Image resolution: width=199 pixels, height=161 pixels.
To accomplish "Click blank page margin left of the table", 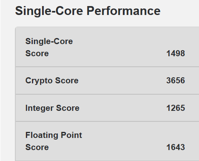I will point(8,94).
